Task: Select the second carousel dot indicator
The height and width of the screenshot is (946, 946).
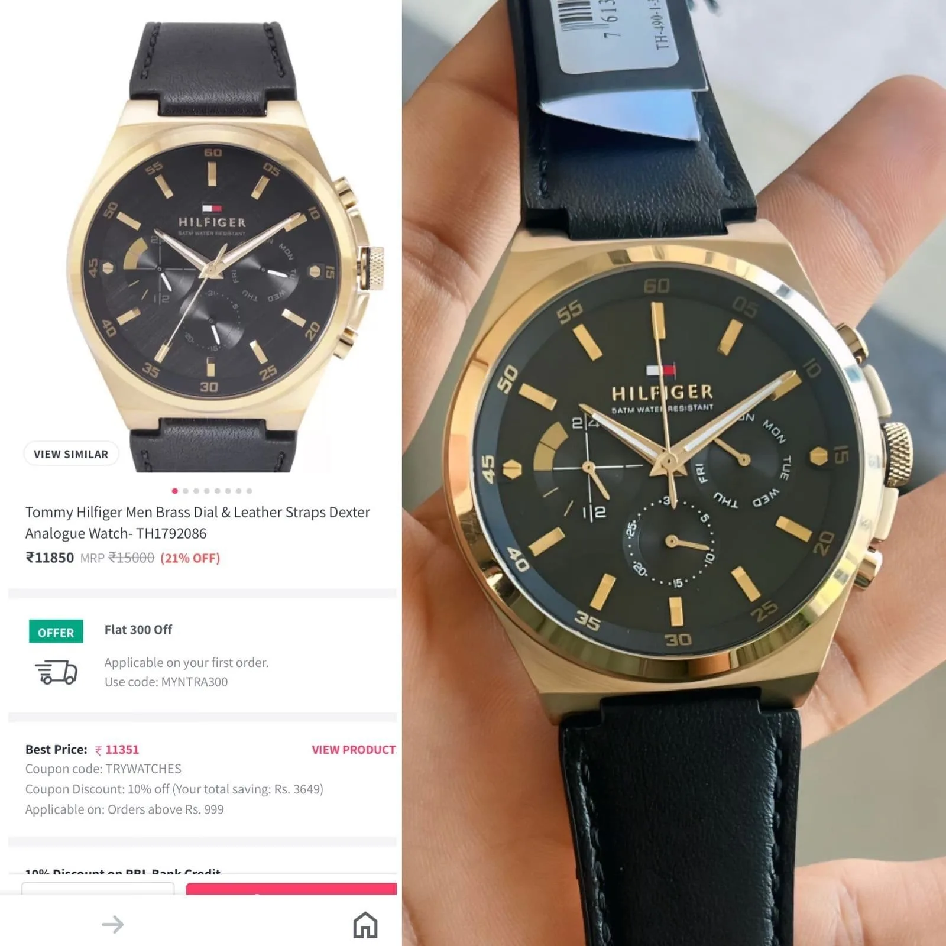Action: click(186, 491)
